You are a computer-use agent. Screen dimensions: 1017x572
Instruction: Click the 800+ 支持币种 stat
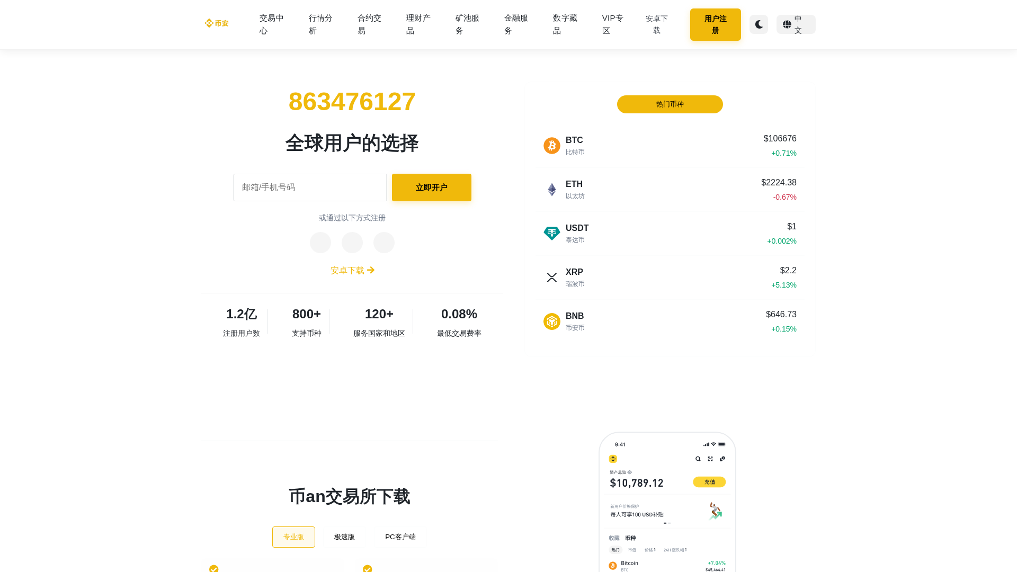pos(307,322)
